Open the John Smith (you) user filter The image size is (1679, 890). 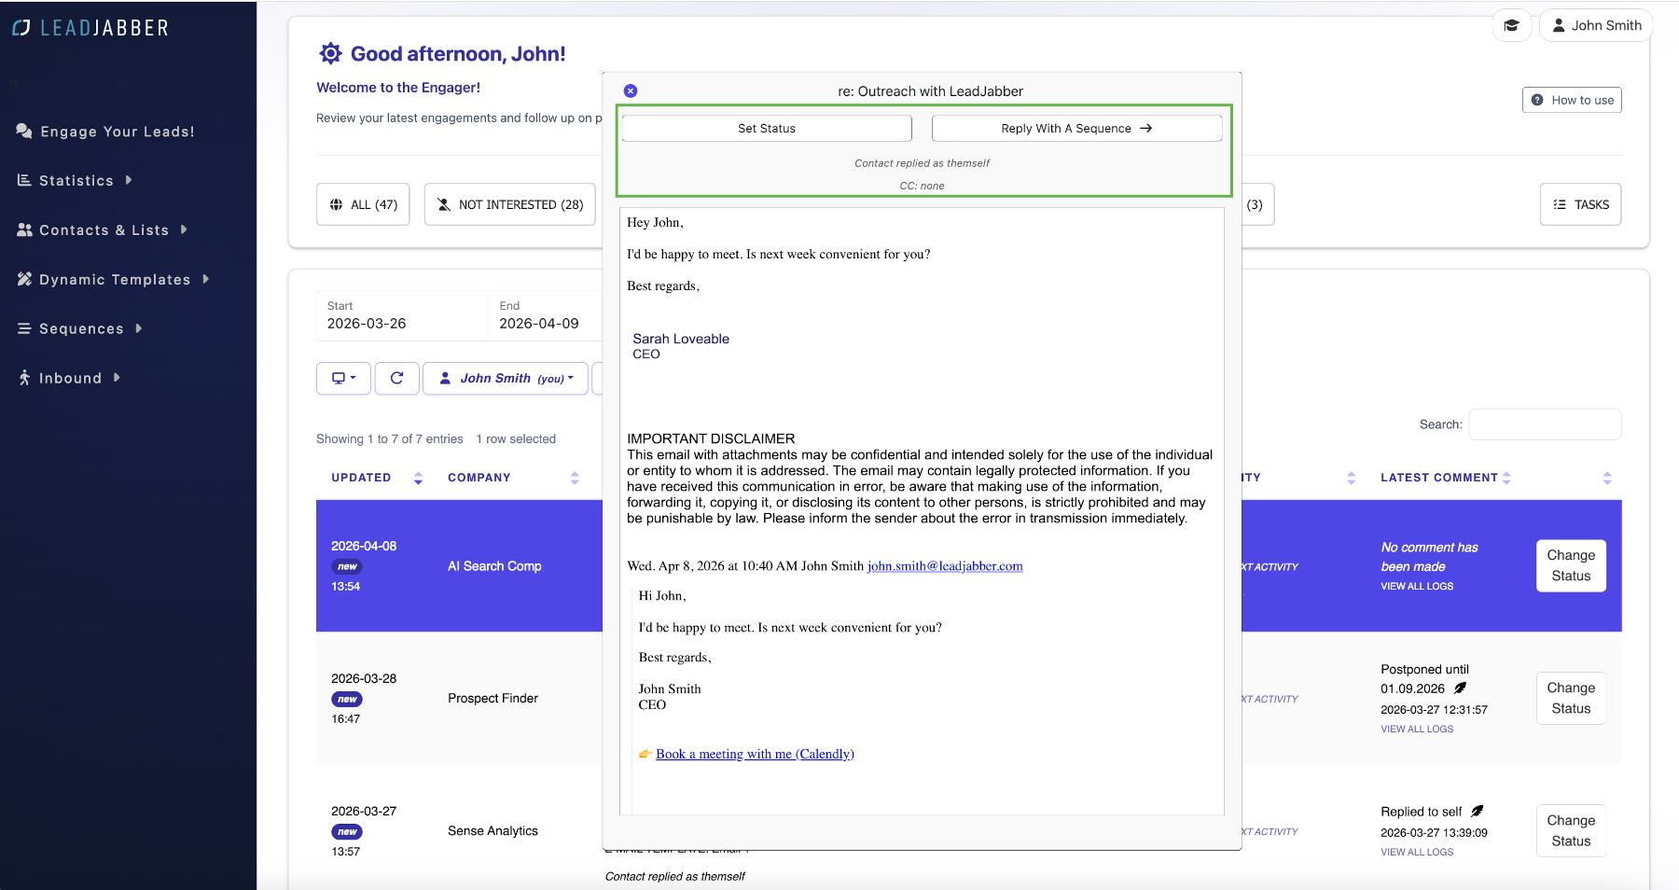coord(506,378)
